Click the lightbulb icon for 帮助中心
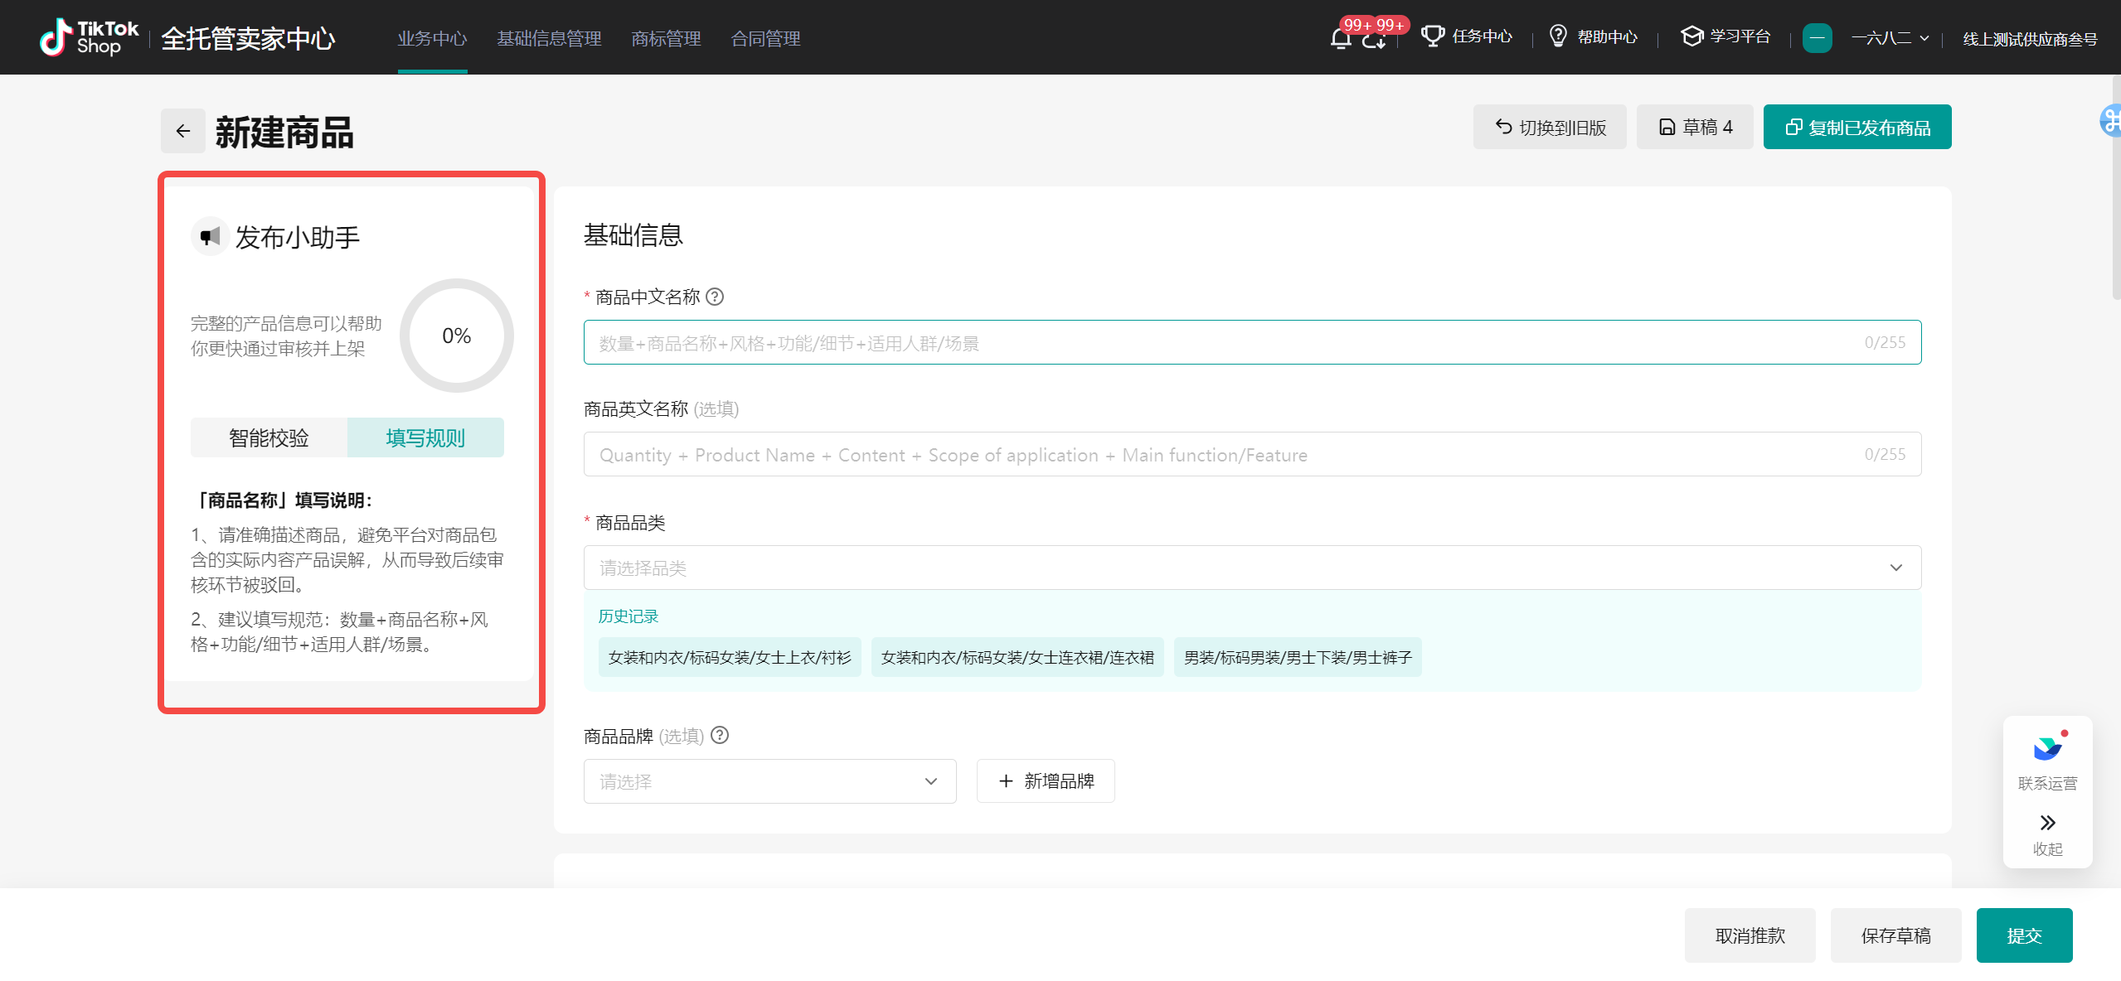Viewport: 2121px width, 981px height. (x=1558, y=36)
